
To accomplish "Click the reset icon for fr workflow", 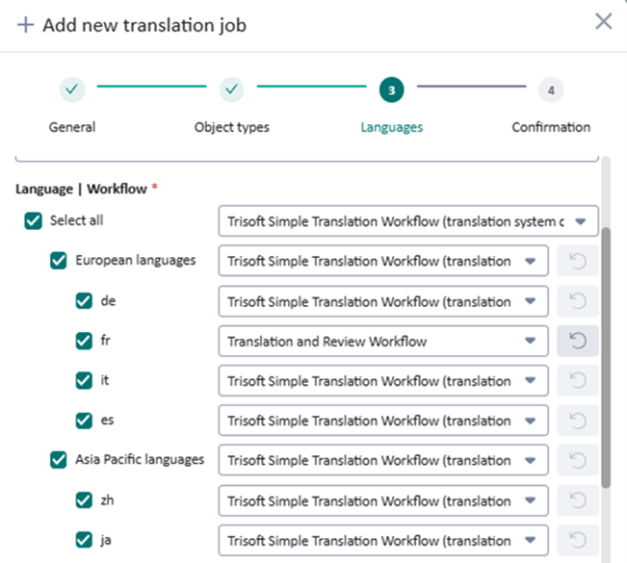I will [x=578, y=341].
